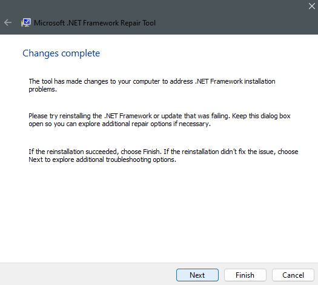
Task: Click the word Finish inside the instruction paragraph
Action: click(x=151, y=152)
